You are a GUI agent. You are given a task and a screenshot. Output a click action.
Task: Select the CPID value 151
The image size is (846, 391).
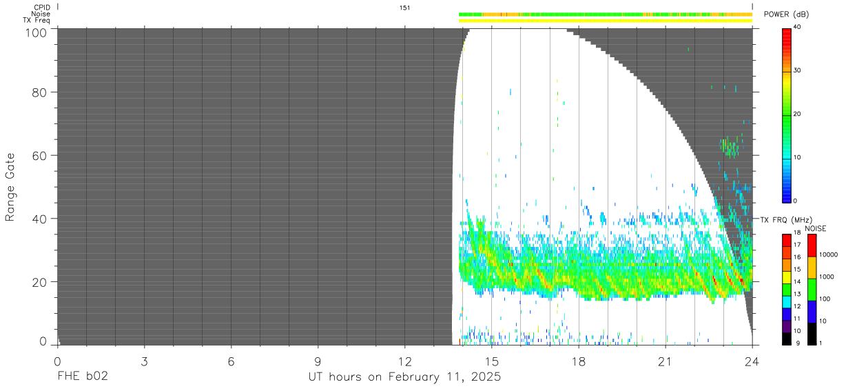click(x=405, y=8)
